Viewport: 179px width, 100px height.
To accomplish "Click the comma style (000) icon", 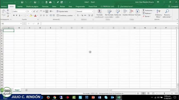I will [85, 16].
